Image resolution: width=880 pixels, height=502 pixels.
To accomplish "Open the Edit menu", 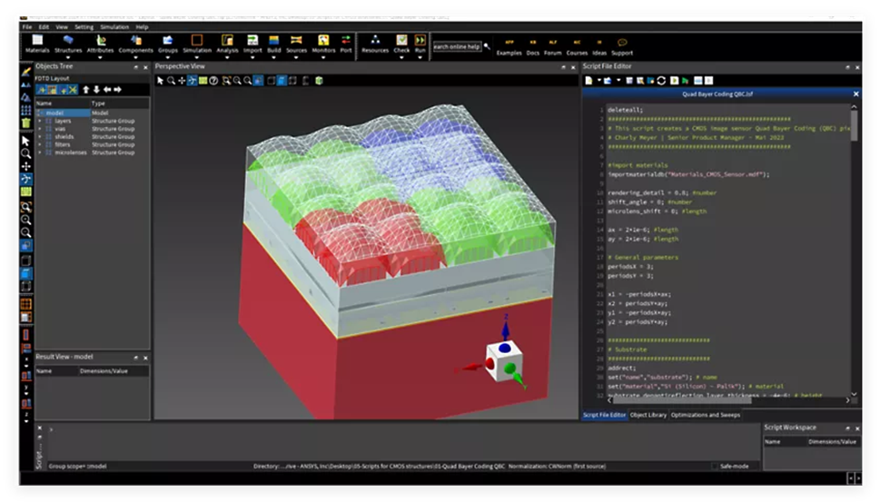I will [44, 27].
